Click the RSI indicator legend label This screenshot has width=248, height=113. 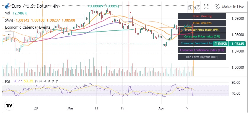coord(8,81)
